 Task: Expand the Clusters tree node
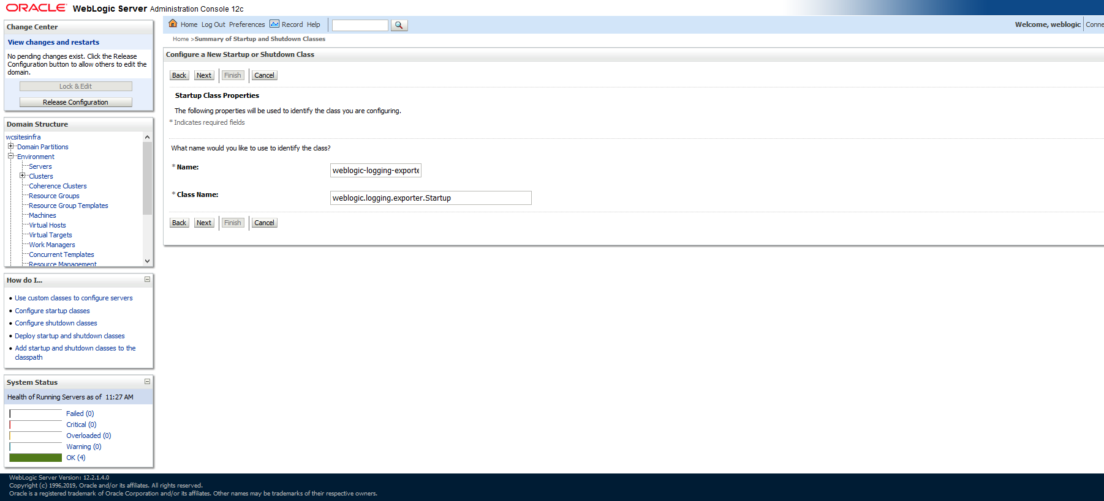tap(22, 176)
